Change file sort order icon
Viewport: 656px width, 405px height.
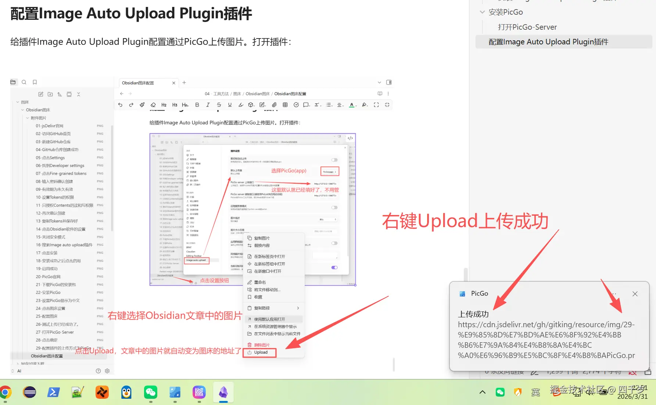click(60, 94)
